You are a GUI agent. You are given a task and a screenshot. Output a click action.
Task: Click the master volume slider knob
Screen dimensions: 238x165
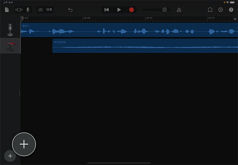pyautogui.click(x=164, y=10)
